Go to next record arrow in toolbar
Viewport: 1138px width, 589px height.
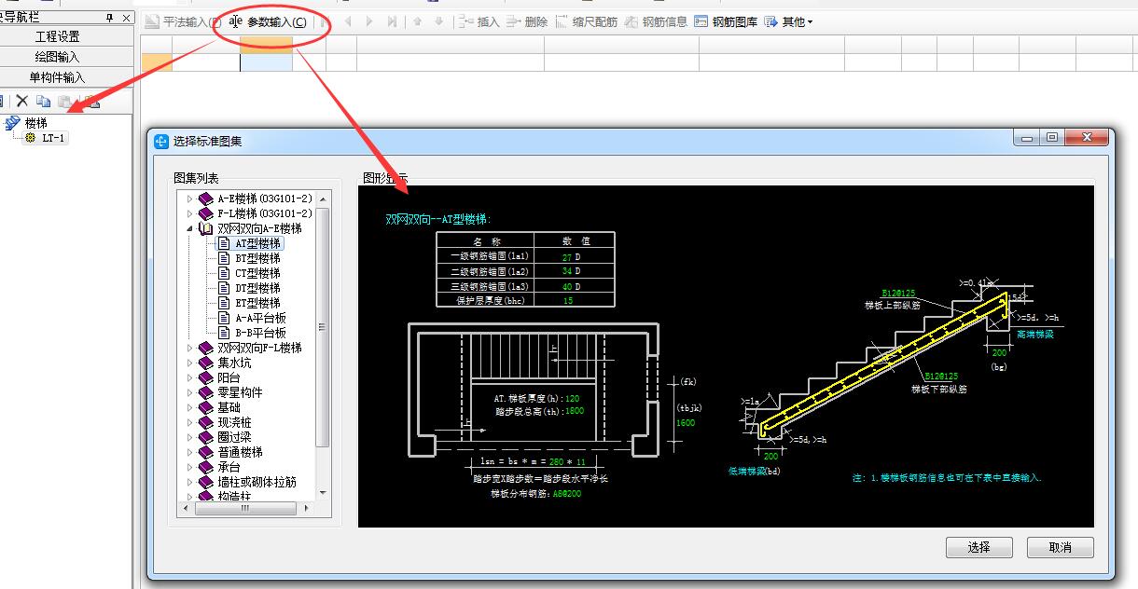coord(369,21)
